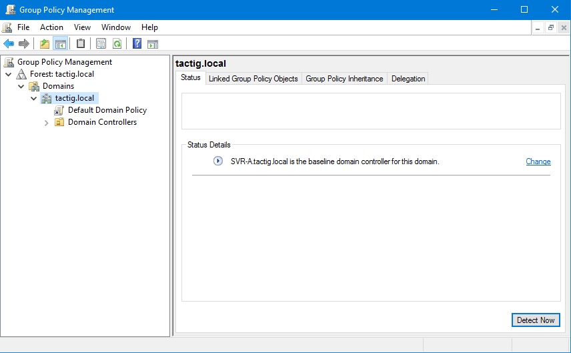
Task: Open the Action menu
Action: coord(51,27)
